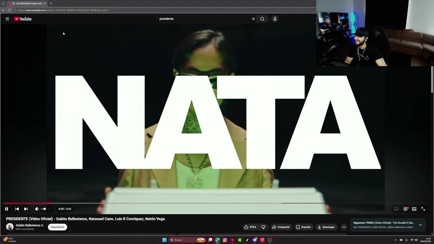Switch to theater mode
This screenshot has height=244, width=434.
414,209
